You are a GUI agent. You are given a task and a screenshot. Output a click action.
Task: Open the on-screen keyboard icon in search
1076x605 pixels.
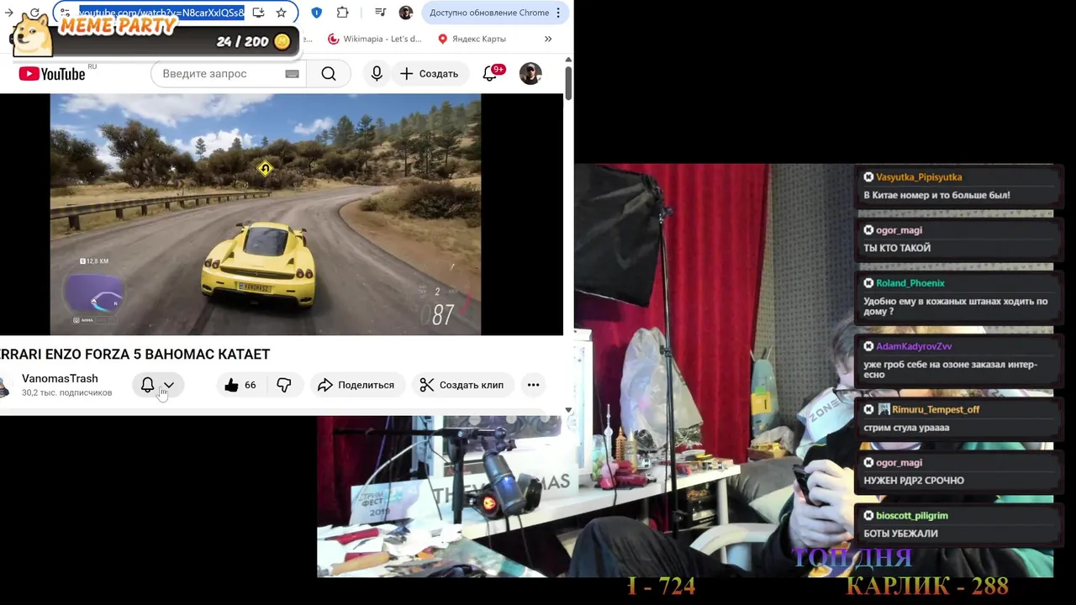tap(292, 74)
